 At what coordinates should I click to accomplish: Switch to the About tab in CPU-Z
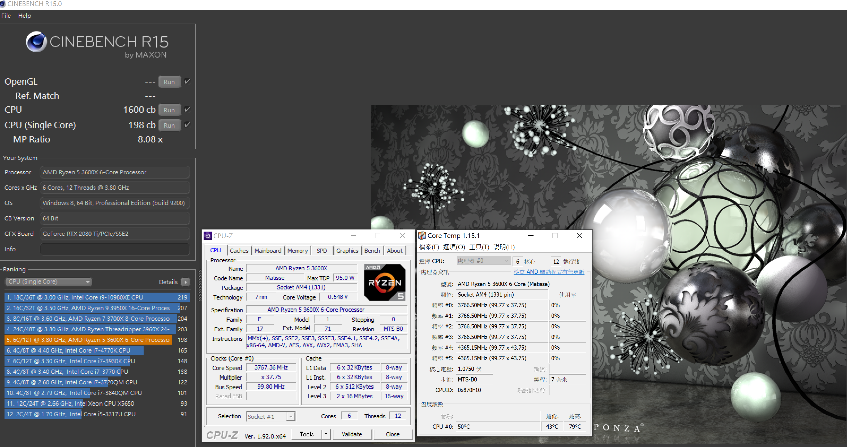pos(394,250)
